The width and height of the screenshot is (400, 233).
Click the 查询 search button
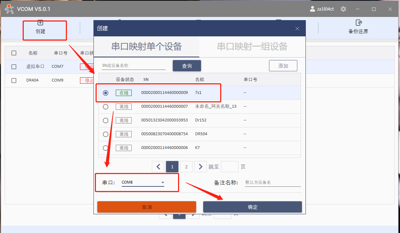pyautogui.click(x=187, y=66)
